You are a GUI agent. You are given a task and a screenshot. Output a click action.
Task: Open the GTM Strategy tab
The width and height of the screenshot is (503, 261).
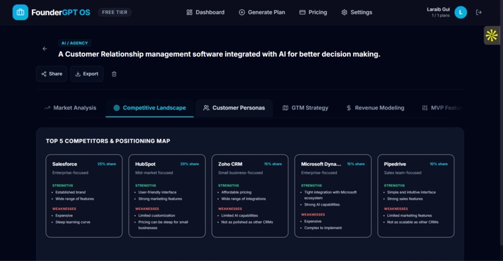(x=305, y=108)
